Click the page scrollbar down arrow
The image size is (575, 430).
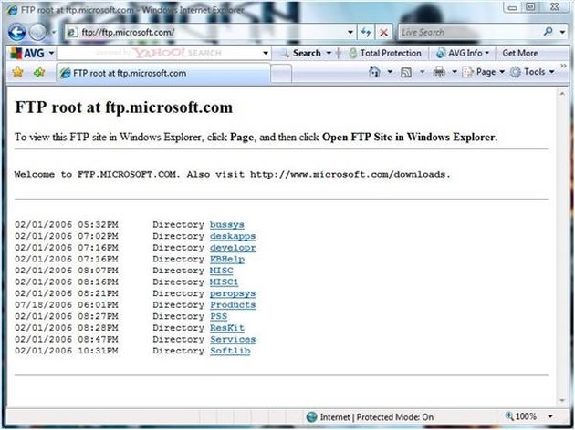click(x=562, y=401)
